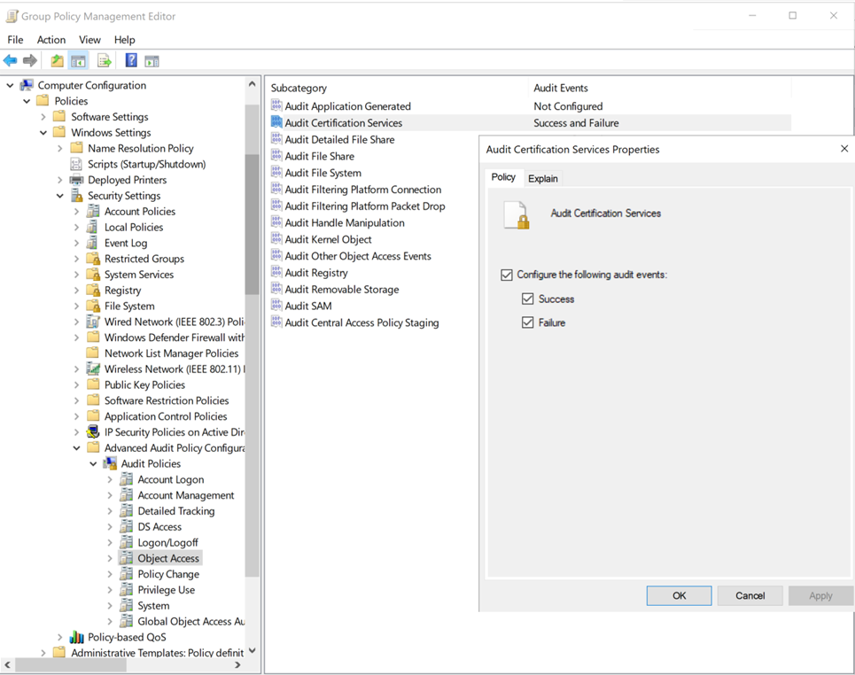Click the Forward arrow toolbar icon
This screenshot has height=675, width=855.
30,61
